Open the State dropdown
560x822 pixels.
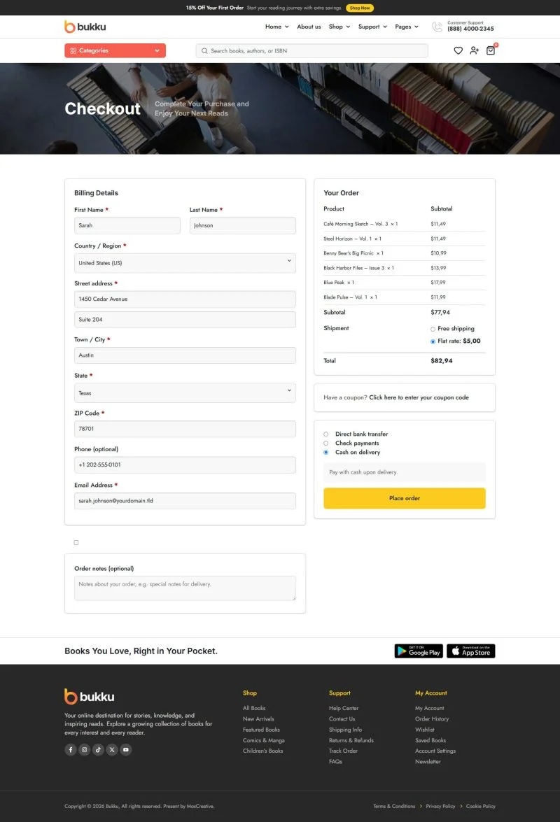click(185, 393)
